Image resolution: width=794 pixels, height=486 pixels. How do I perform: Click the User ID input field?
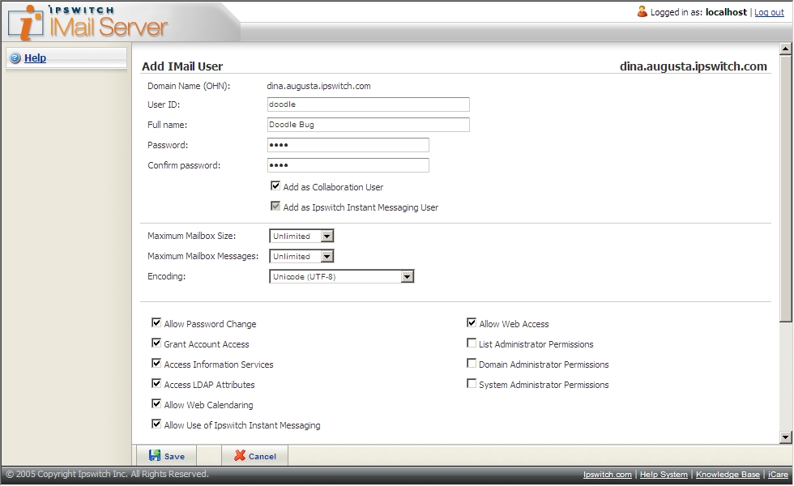[x=368, y=104]
